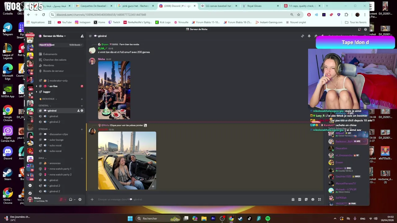Switch to the Royal Gloves tab
The width and height of the screenshot is (397, 223).
(x=261, y=6)
